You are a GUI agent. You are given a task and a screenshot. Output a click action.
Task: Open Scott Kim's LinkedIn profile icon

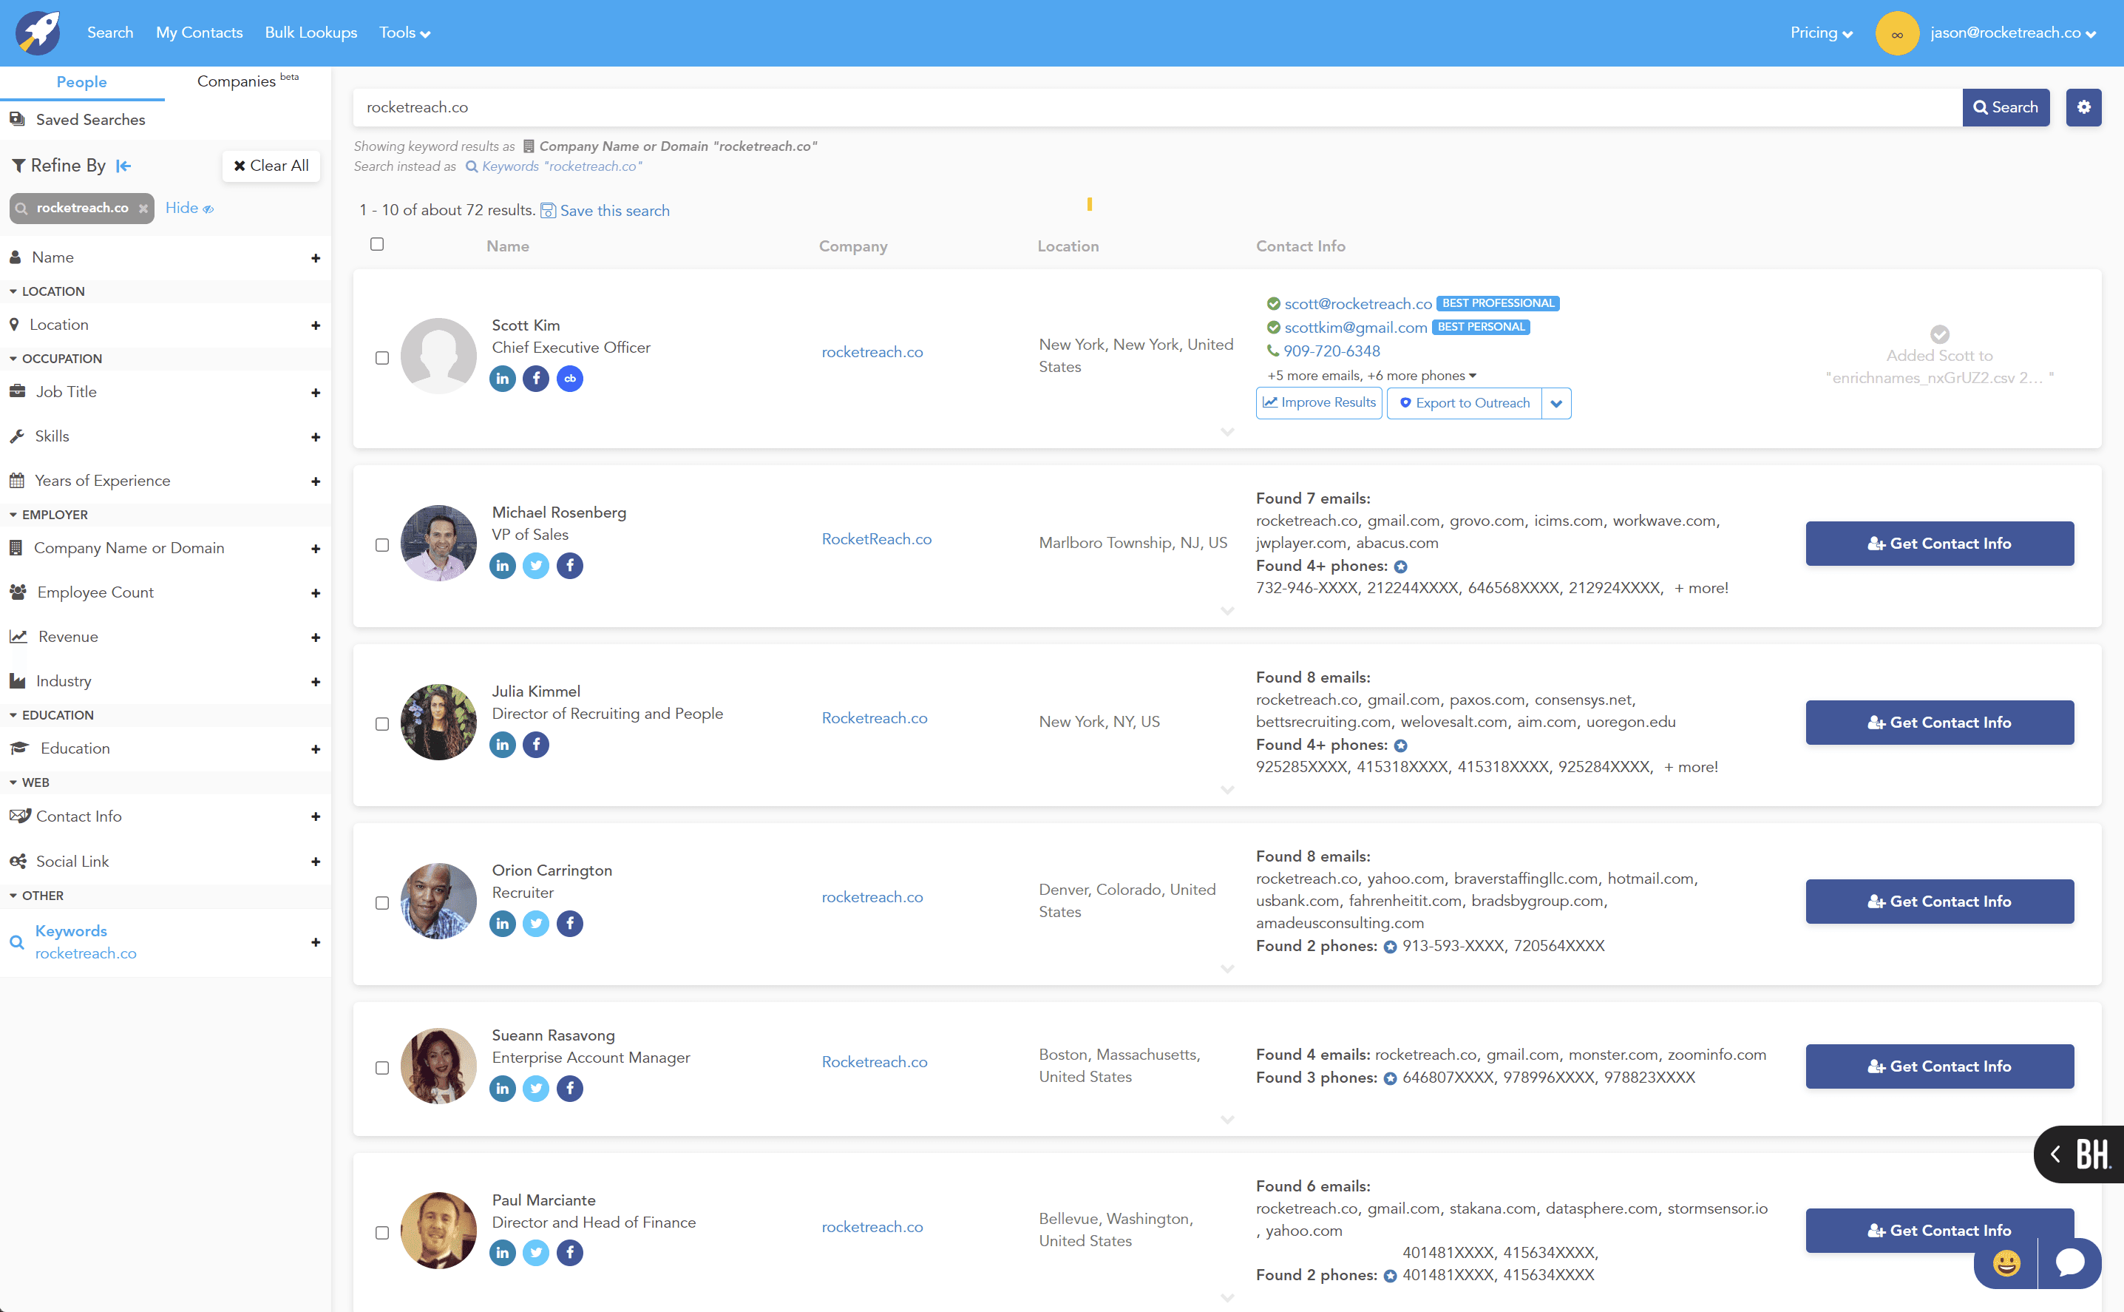click(502, 379)
